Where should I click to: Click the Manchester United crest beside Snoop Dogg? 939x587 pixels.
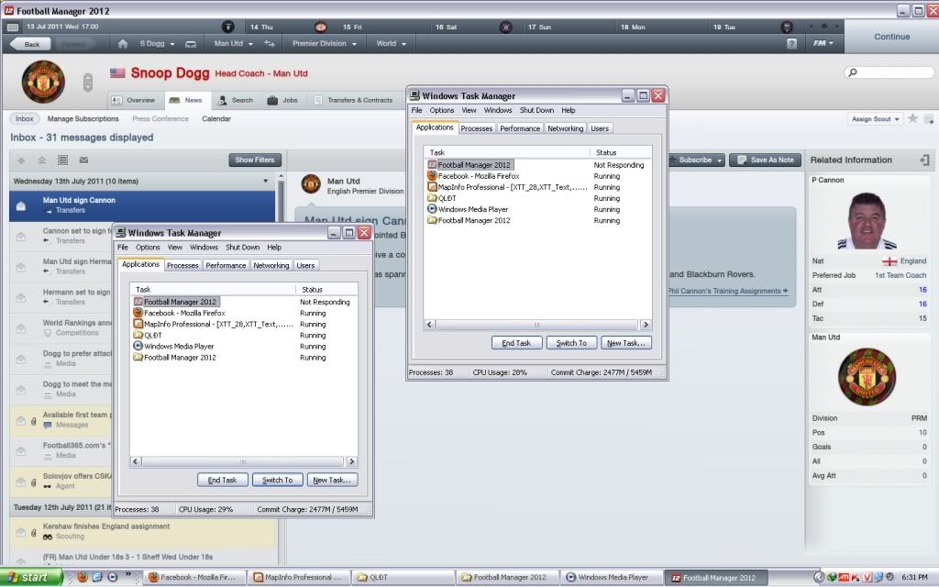pyautogui.click(x=43, y=82)
